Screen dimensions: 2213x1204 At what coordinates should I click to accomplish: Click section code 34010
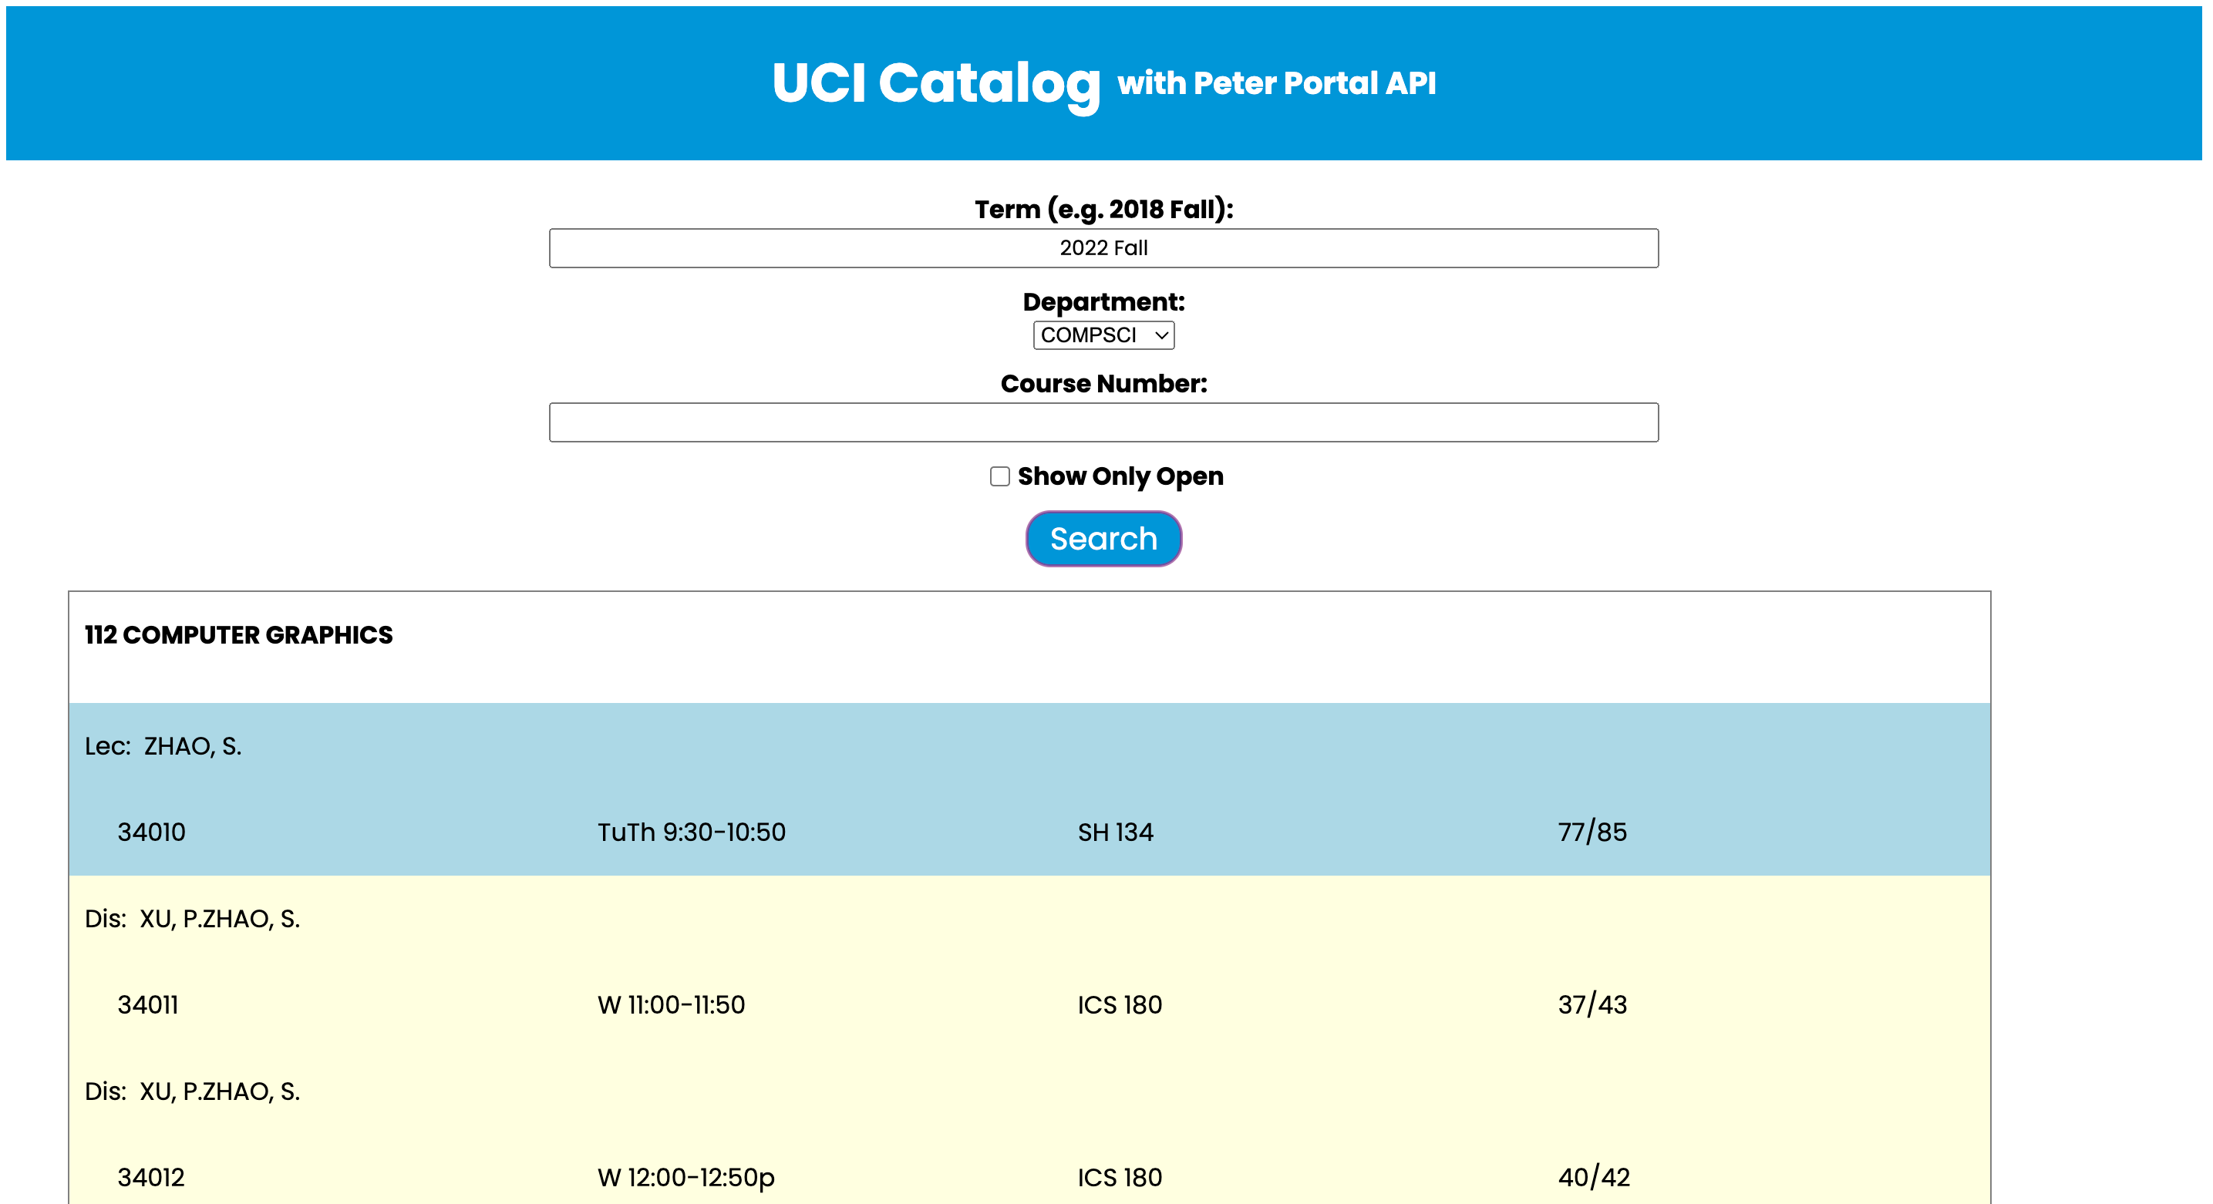151,832
